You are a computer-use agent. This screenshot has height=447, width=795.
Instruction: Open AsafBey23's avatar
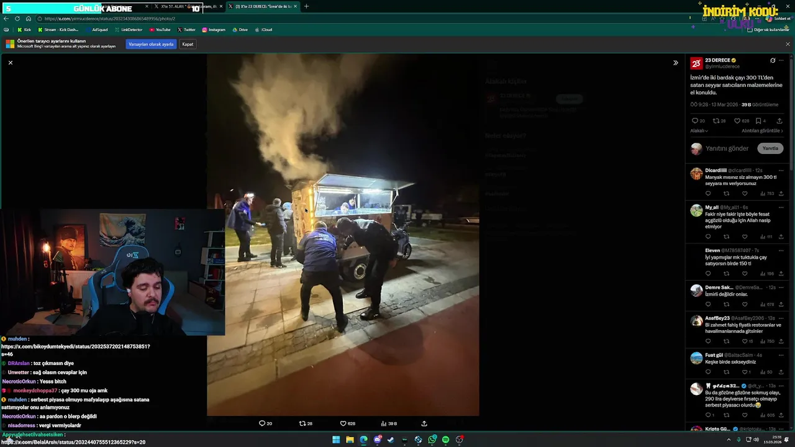[x=696, y=321]
